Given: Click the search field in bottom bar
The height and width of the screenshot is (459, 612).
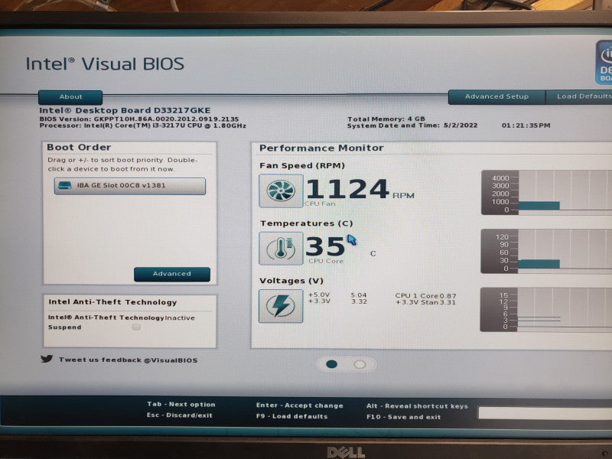Looking at the screenshot, I should point(545,413).
